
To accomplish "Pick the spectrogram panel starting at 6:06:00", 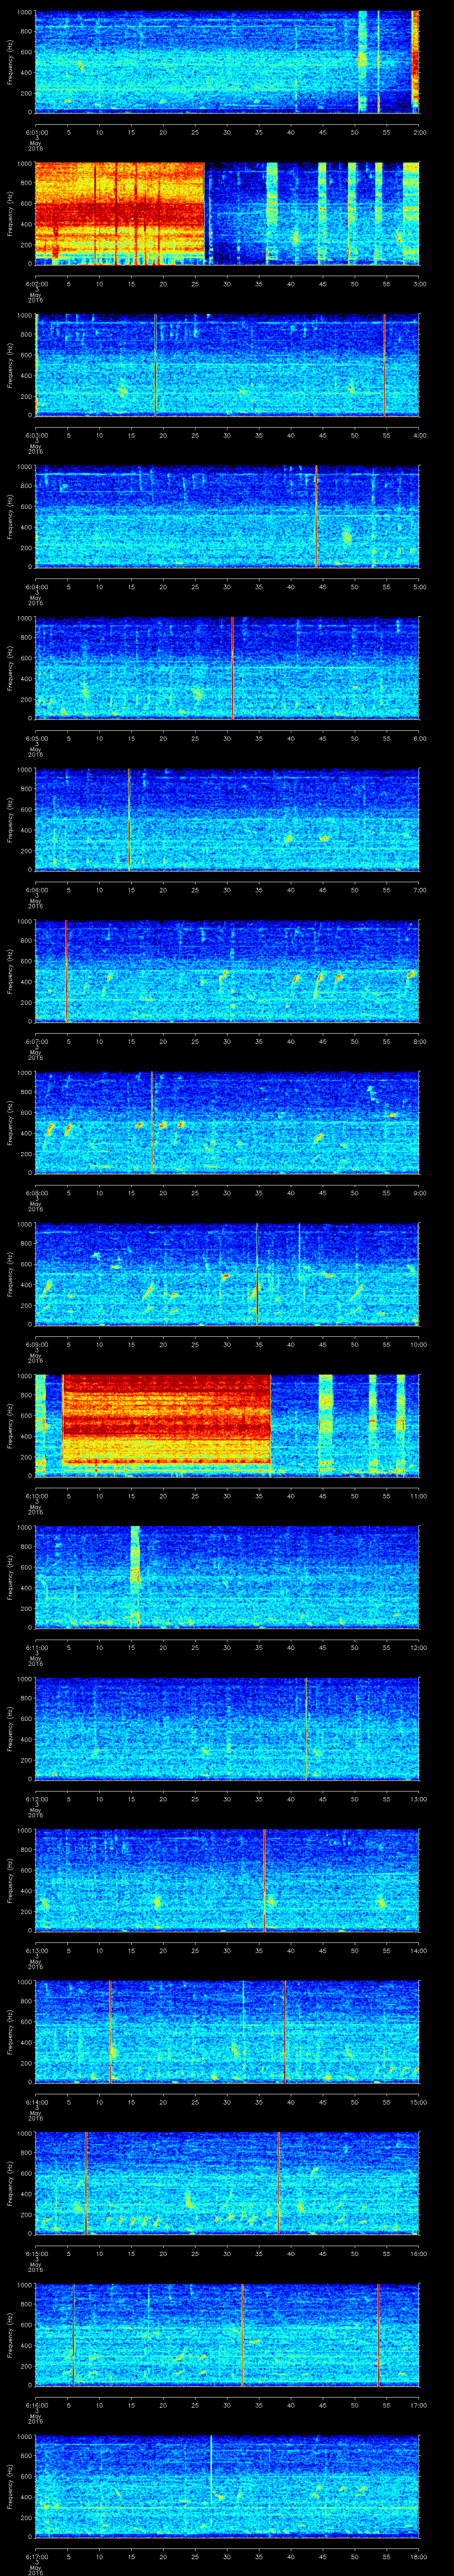I will tap(227, 820).
